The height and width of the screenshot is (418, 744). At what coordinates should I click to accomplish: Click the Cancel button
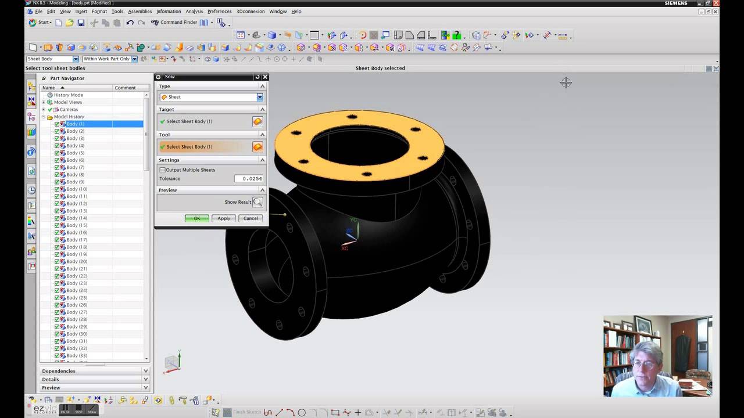coord(251,218)
